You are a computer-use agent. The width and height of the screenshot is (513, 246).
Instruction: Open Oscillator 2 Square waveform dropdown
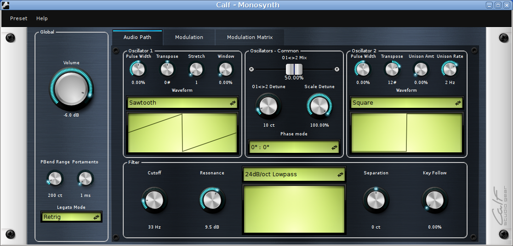pos(407,103)
